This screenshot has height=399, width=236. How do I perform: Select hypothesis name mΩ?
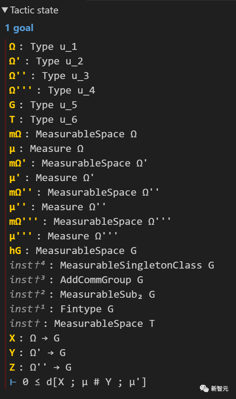pyautogui.click(x=18, y=134)
